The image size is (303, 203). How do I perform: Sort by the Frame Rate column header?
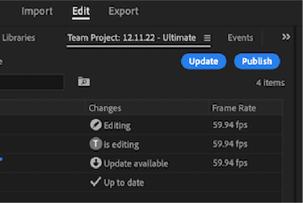point(234,108)
